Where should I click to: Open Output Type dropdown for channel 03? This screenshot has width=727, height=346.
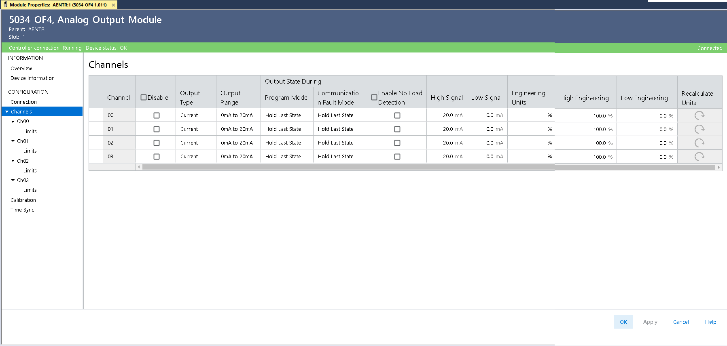point(196,157)
